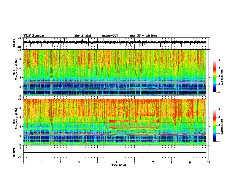This screenshot has height=182, width=235.
Task: Click the "-3" label atop the ch.1 colorbar
Action: (219, 60)
